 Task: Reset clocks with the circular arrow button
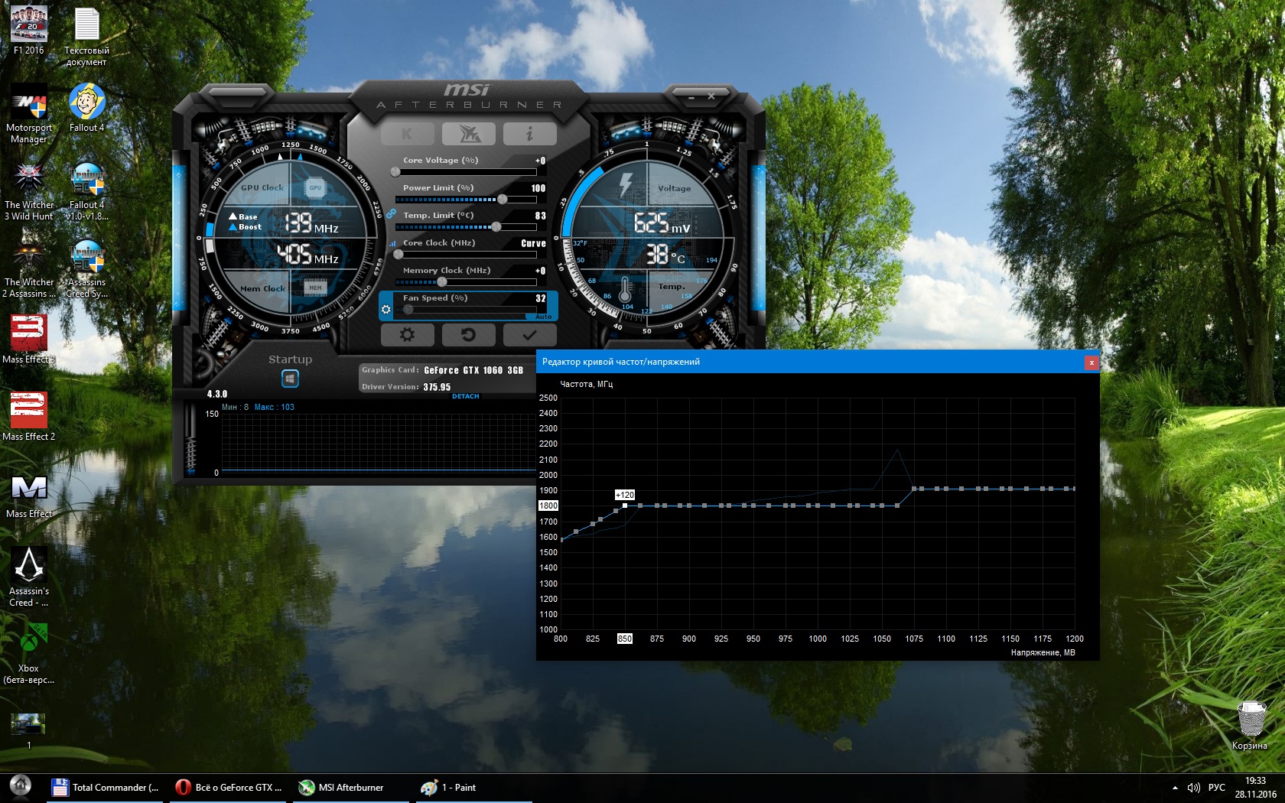point(468,334)
